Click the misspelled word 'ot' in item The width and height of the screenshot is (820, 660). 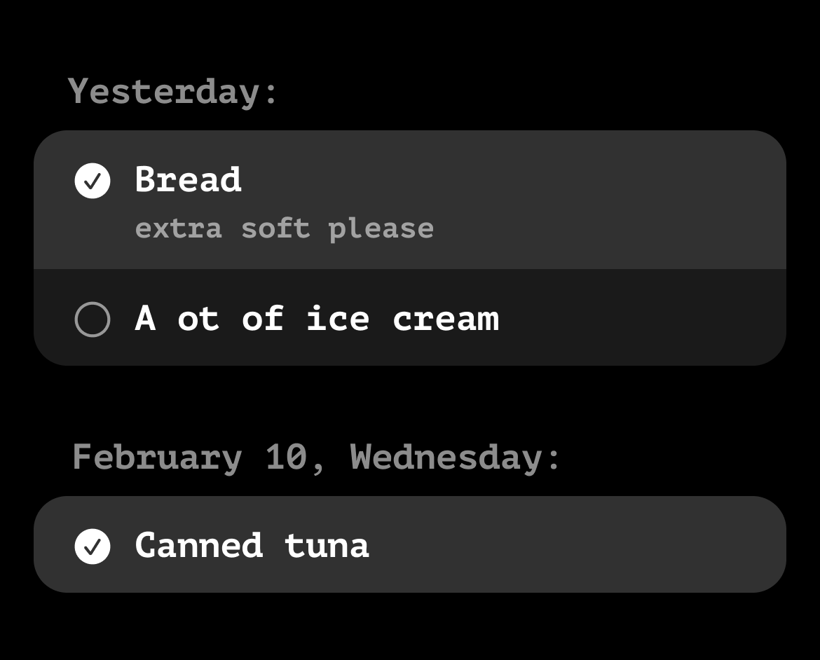[198, 319]
